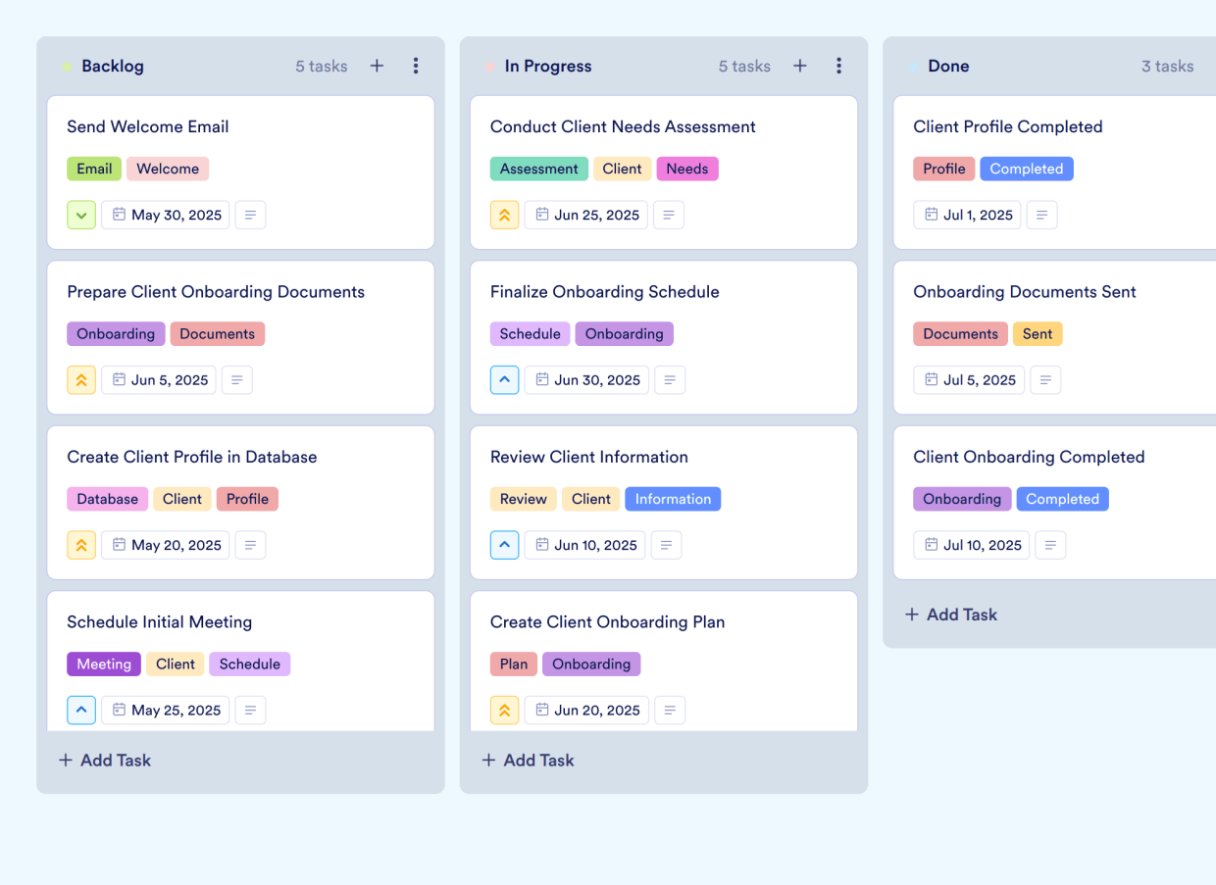Click the description icon on Finalize Onboarding Schedule
1216x885 pixels.
670,379
